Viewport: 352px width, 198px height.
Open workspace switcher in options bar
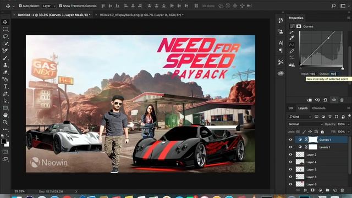[x=343, y=6]
